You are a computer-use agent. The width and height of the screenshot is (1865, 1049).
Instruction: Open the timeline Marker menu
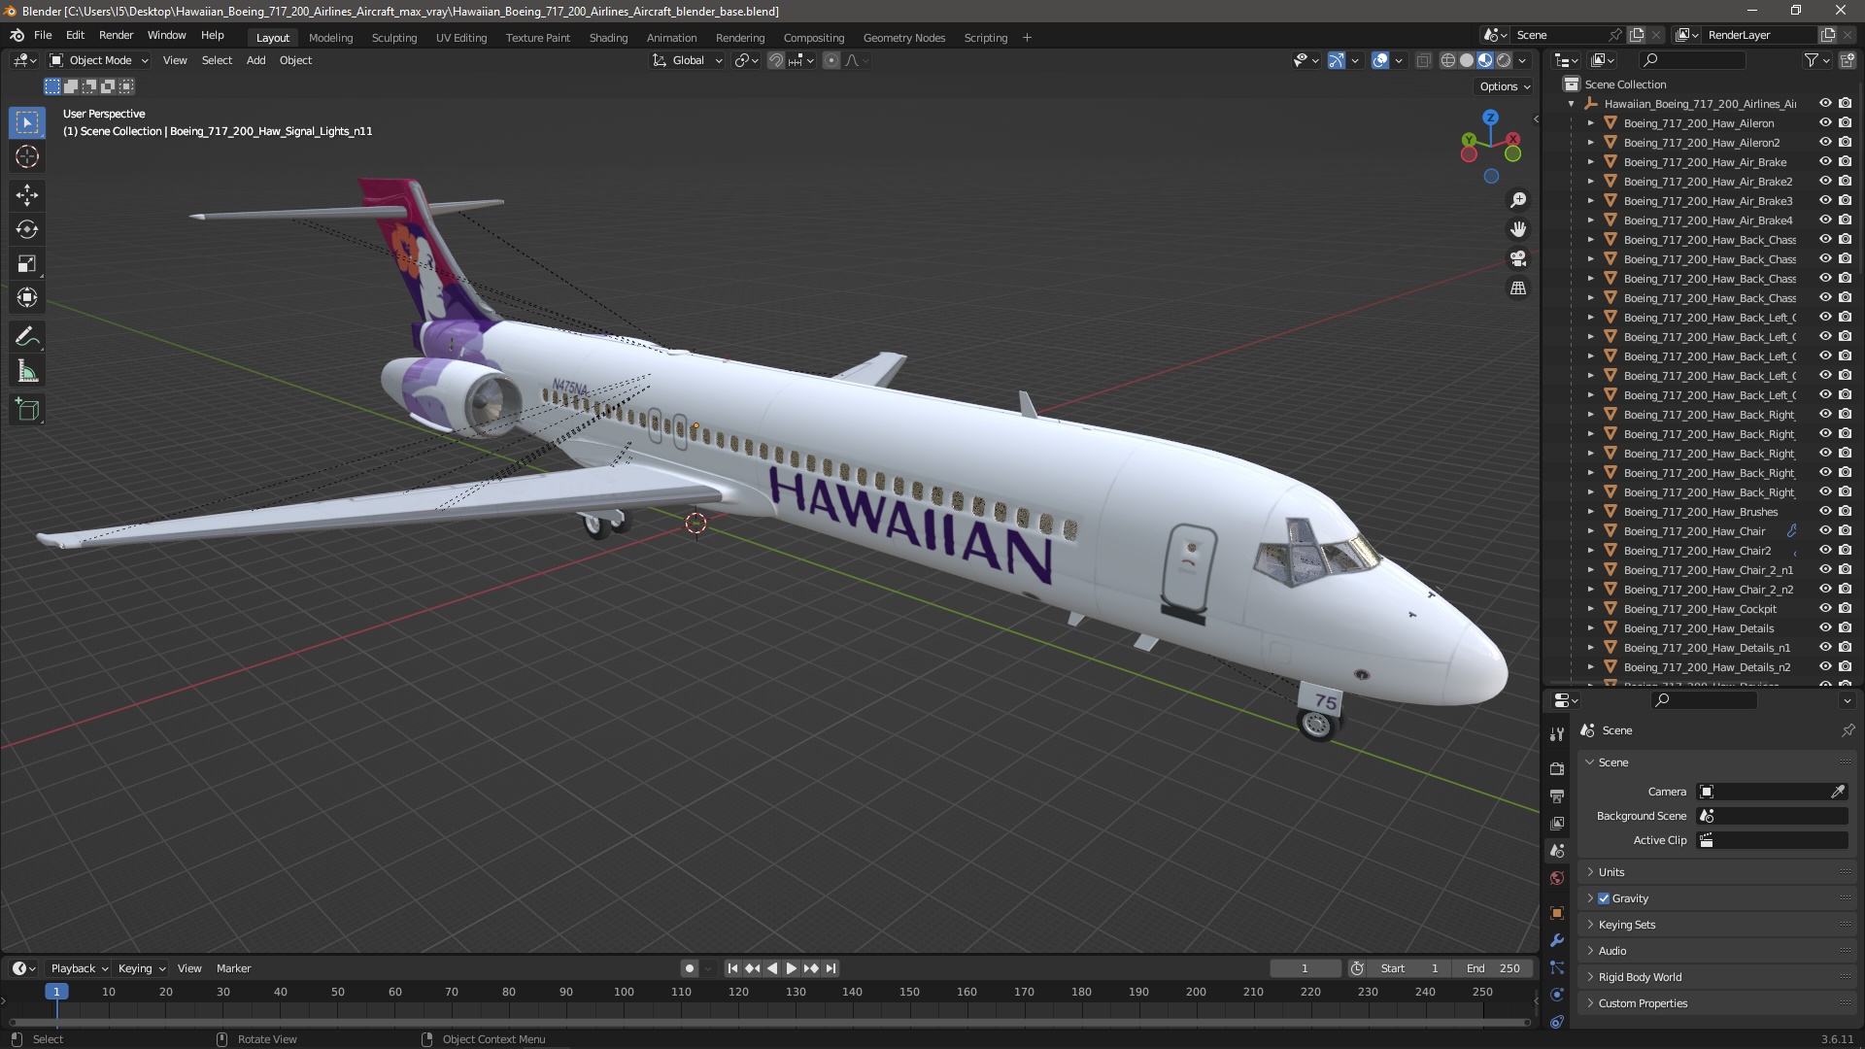tap(233, 968)
